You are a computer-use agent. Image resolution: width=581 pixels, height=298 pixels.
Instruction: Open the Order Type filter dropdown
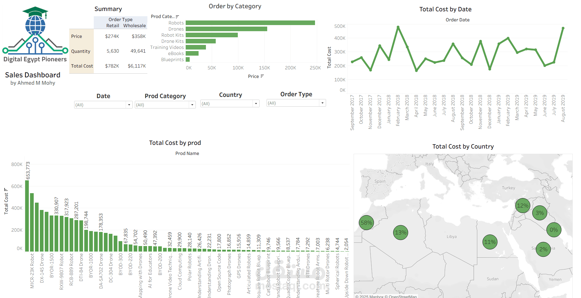(x=322, y=103)
